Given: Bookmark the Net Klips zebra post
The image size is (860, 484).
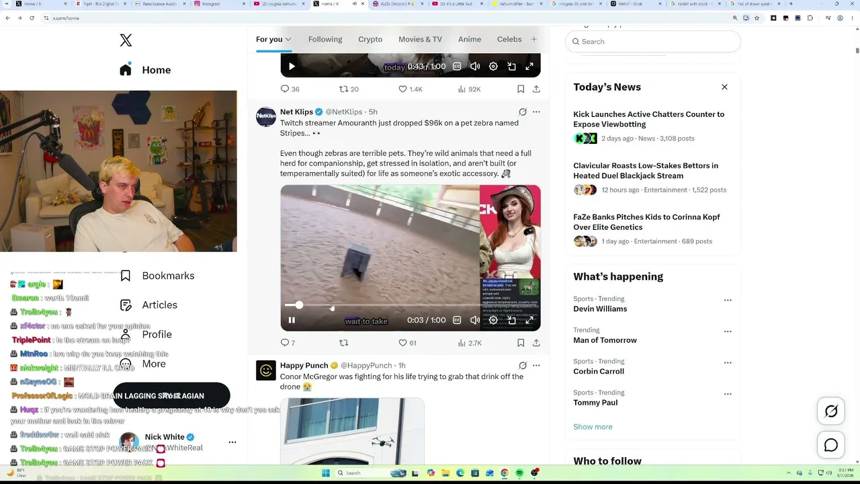Looking at the screenshot, I should [521, 343].
